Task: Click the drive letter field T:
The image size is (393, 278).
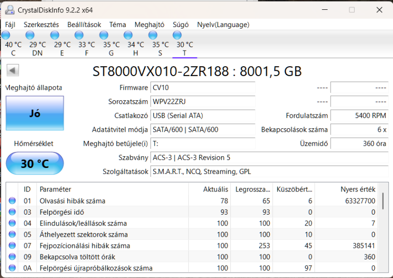Action: [x=203, y=143]
